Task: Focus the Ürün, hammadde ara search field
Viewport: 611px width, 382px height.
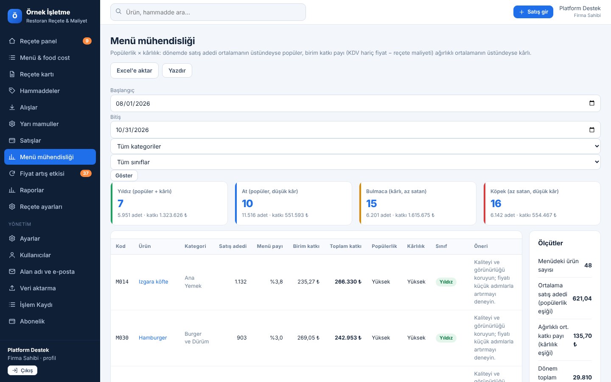Action: [x=208, y=12]
